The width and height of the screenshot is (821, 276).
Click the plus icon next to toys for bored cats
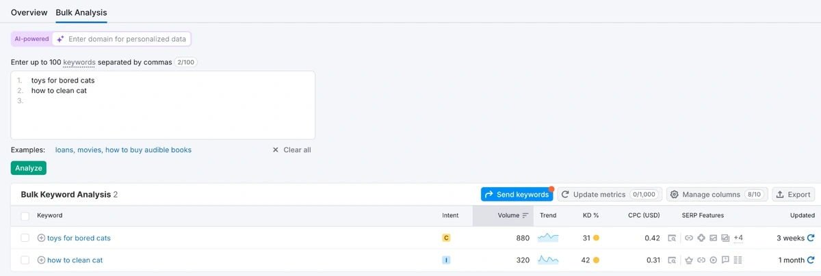click(x=41, y=238)
